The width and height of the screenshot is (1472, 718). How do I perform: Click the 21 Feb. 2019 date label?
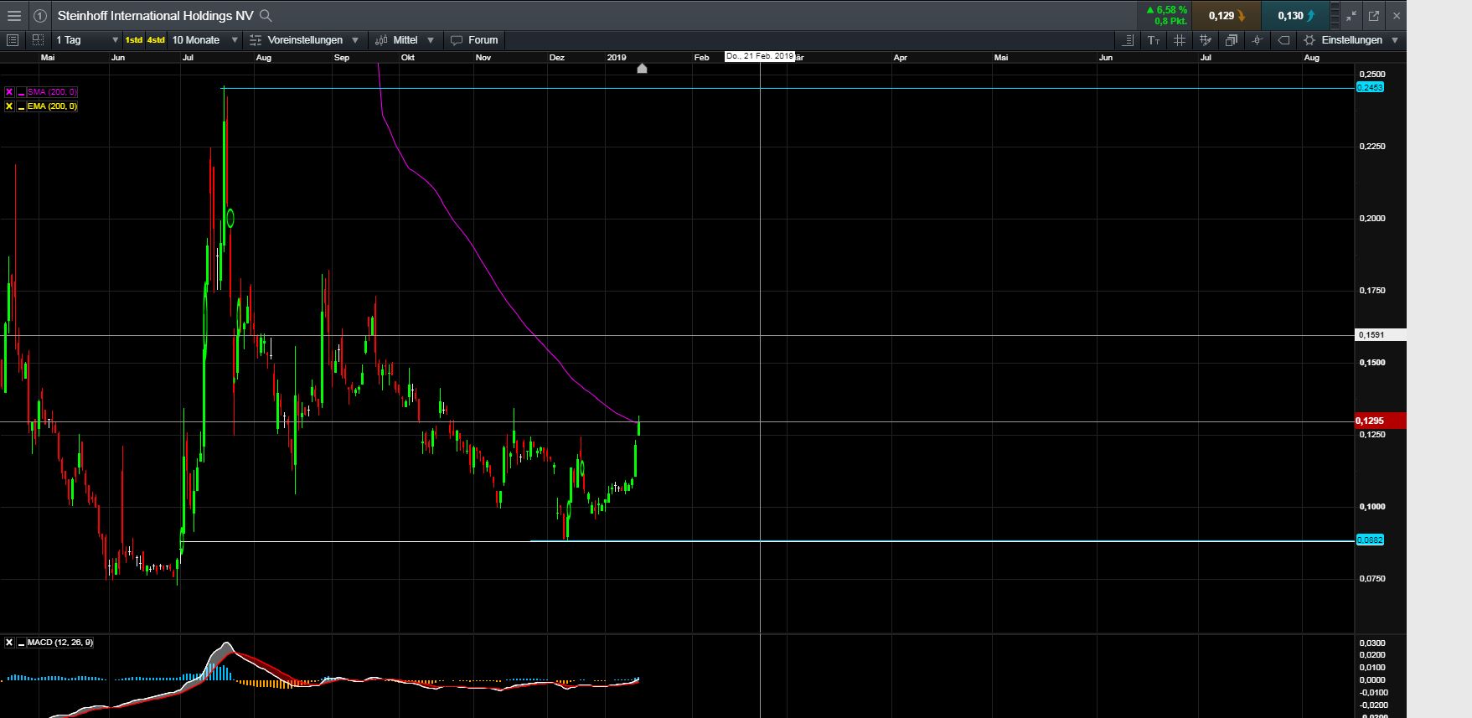(759, 56)
